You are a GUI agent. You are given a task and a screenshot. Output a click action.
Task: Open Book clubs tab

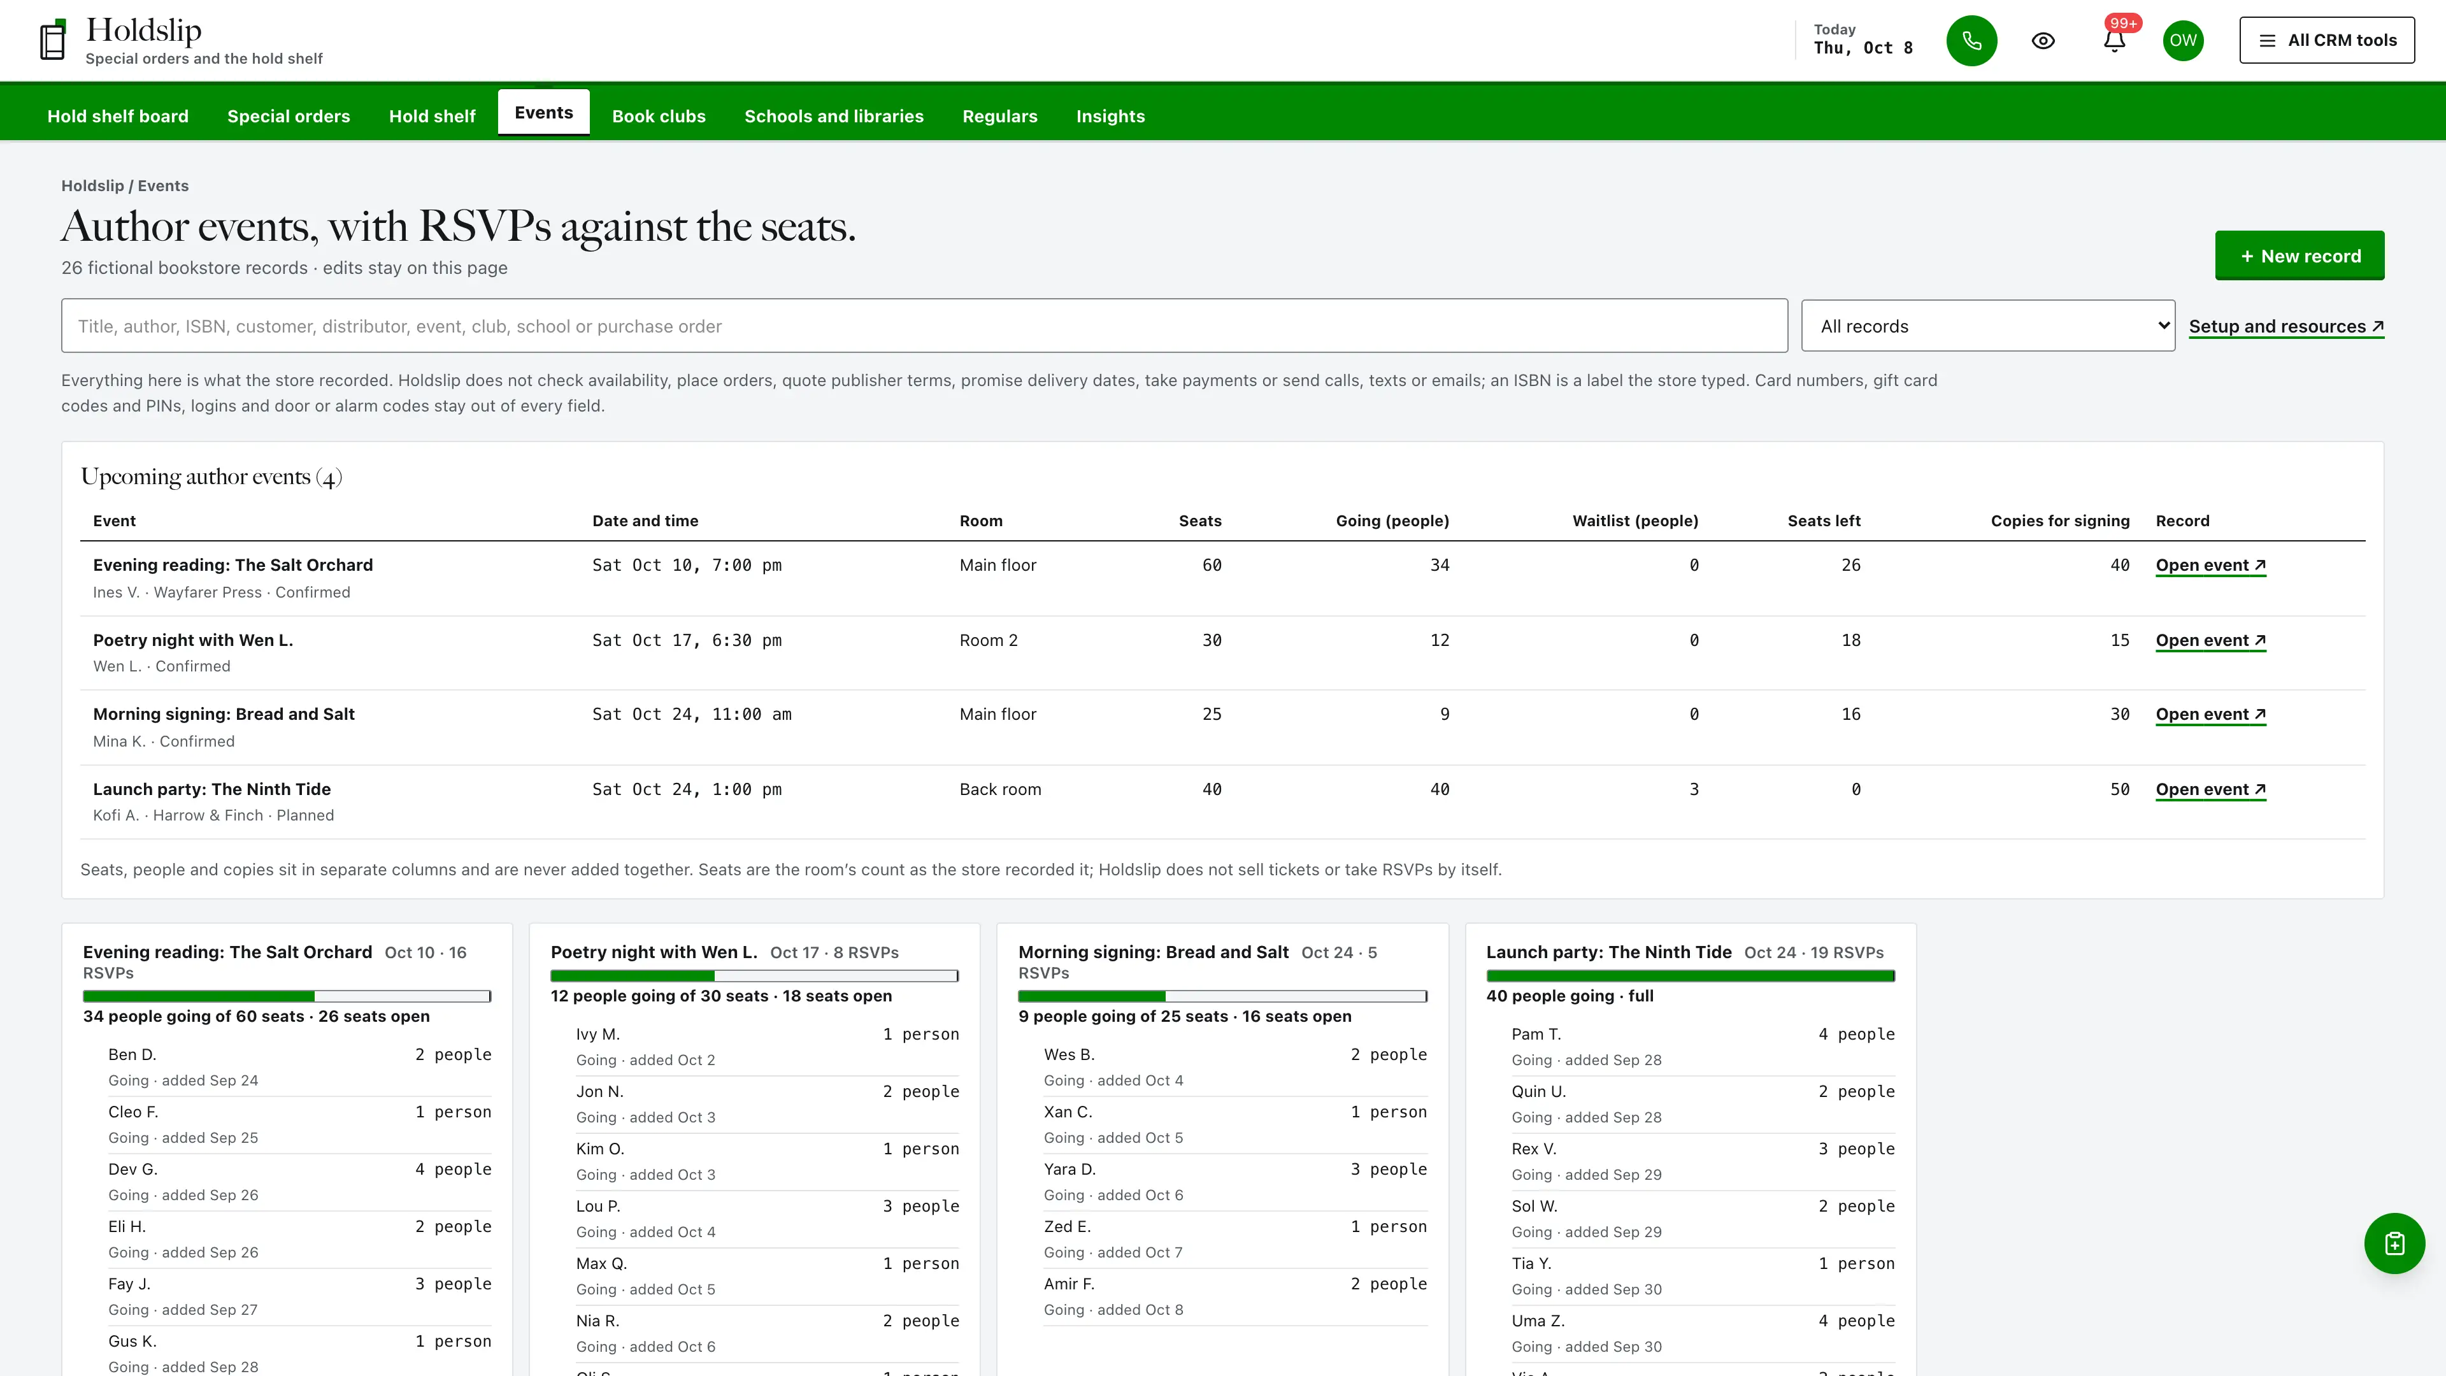(x=659, y=116)
